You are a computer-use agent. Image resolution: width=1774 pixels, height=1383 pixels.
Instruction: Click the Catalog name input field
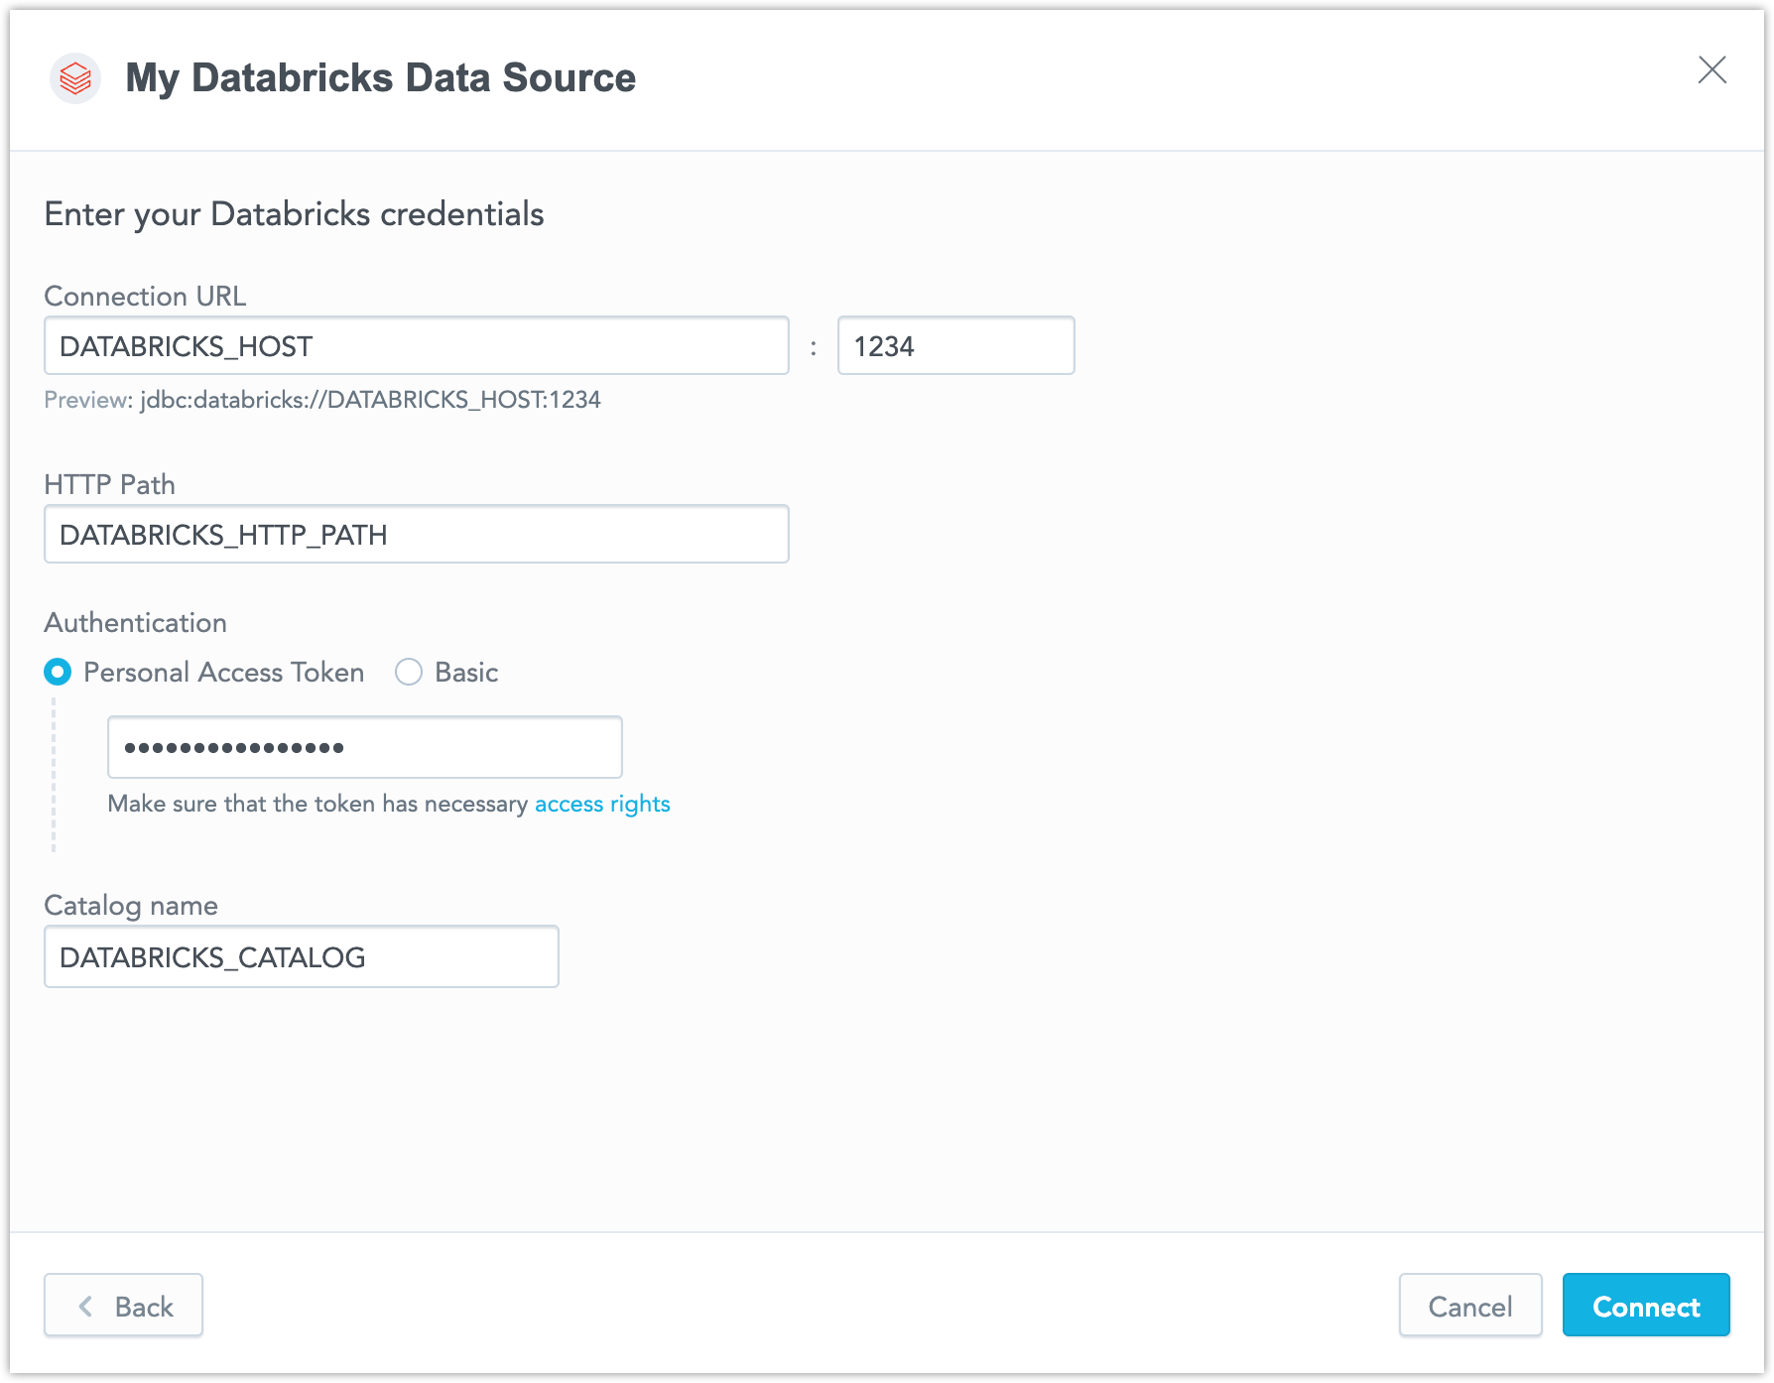point(302,956)
